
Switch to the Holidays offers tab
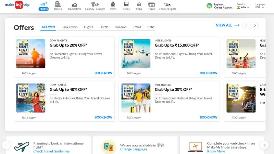tap(121, 27)
